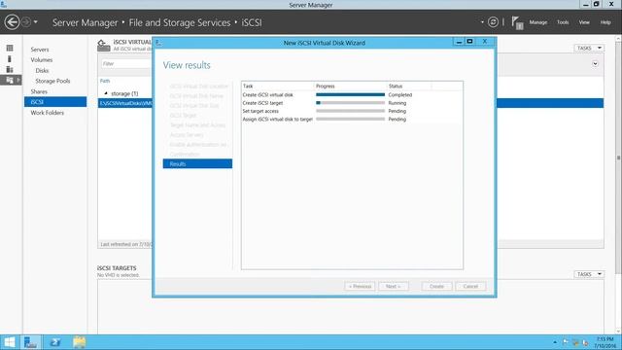Screen dimensions: 622x350
Task: Collapse the storage (1) group
Action: [106, 93]
